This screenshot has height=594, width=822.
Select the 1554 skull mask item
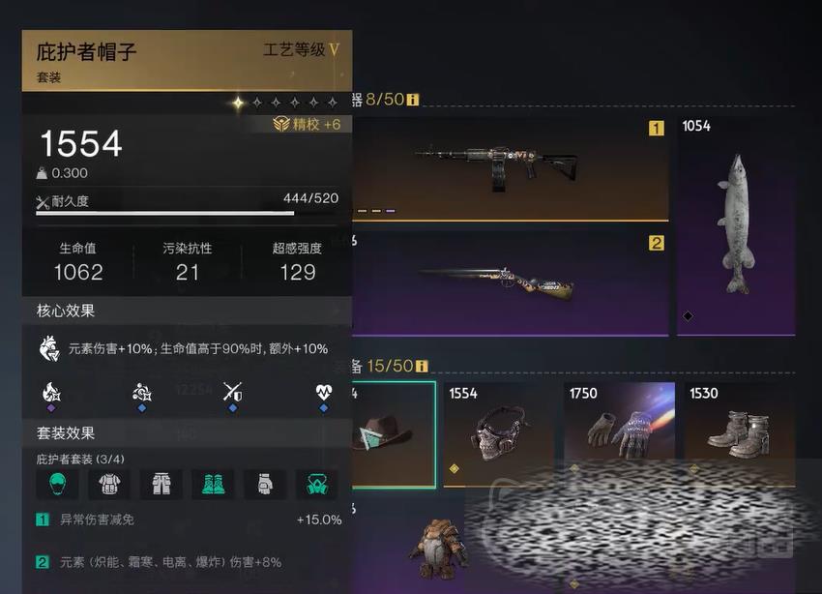coord(499,434)
